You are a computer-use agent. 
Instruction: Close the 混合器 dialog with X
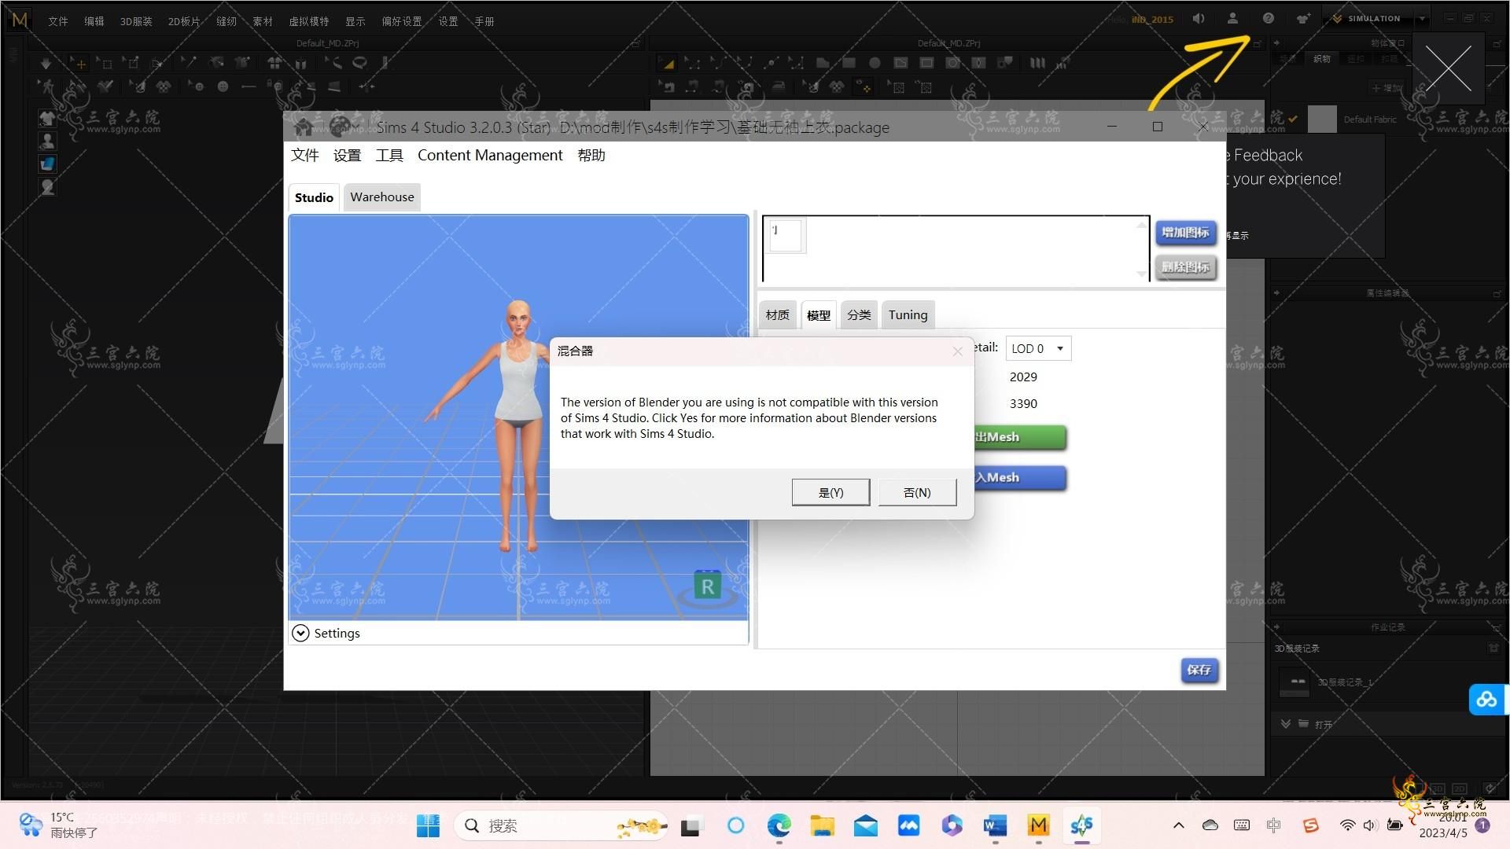click(957, 351)
